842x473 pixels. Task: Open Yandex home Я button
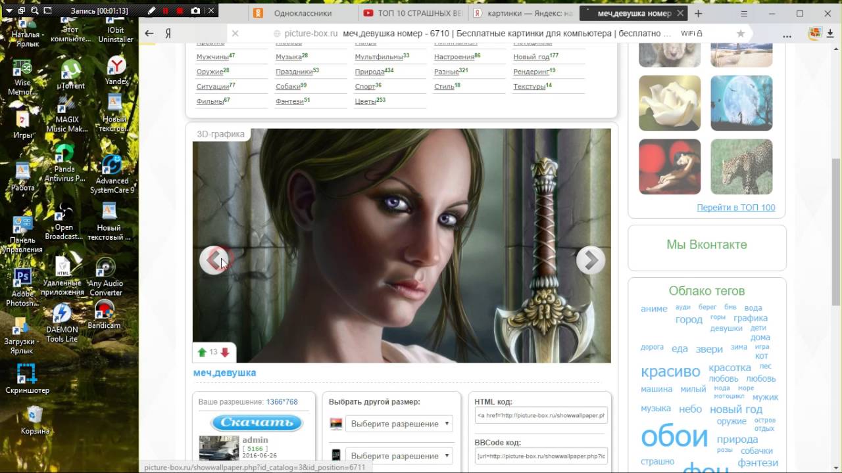(168, 33)
